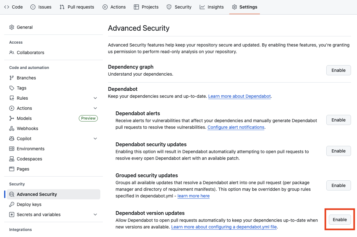The width and height of the screenshot is (357, 237).
Task: Expand Secrets and variables chevron
Action: (95, 215)
